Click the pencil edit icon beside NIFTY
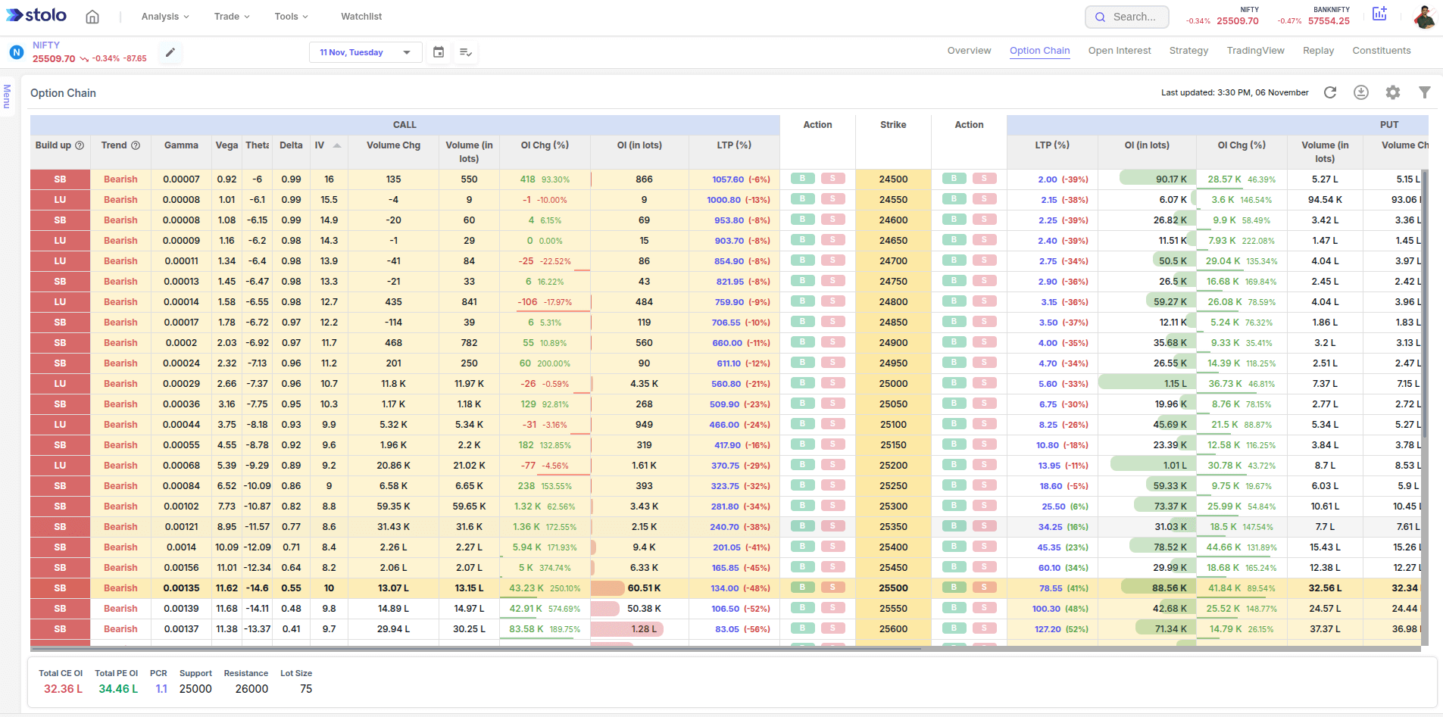This screenshot has width=1443, height=717. tap(170, 52)
